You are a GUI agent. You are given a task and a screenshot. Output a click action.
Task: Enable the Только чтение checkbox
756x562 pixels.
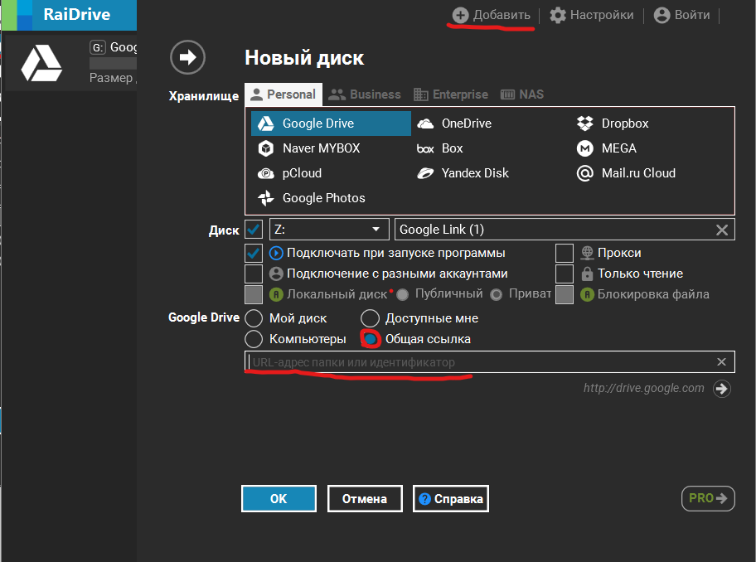click(565, 274)
